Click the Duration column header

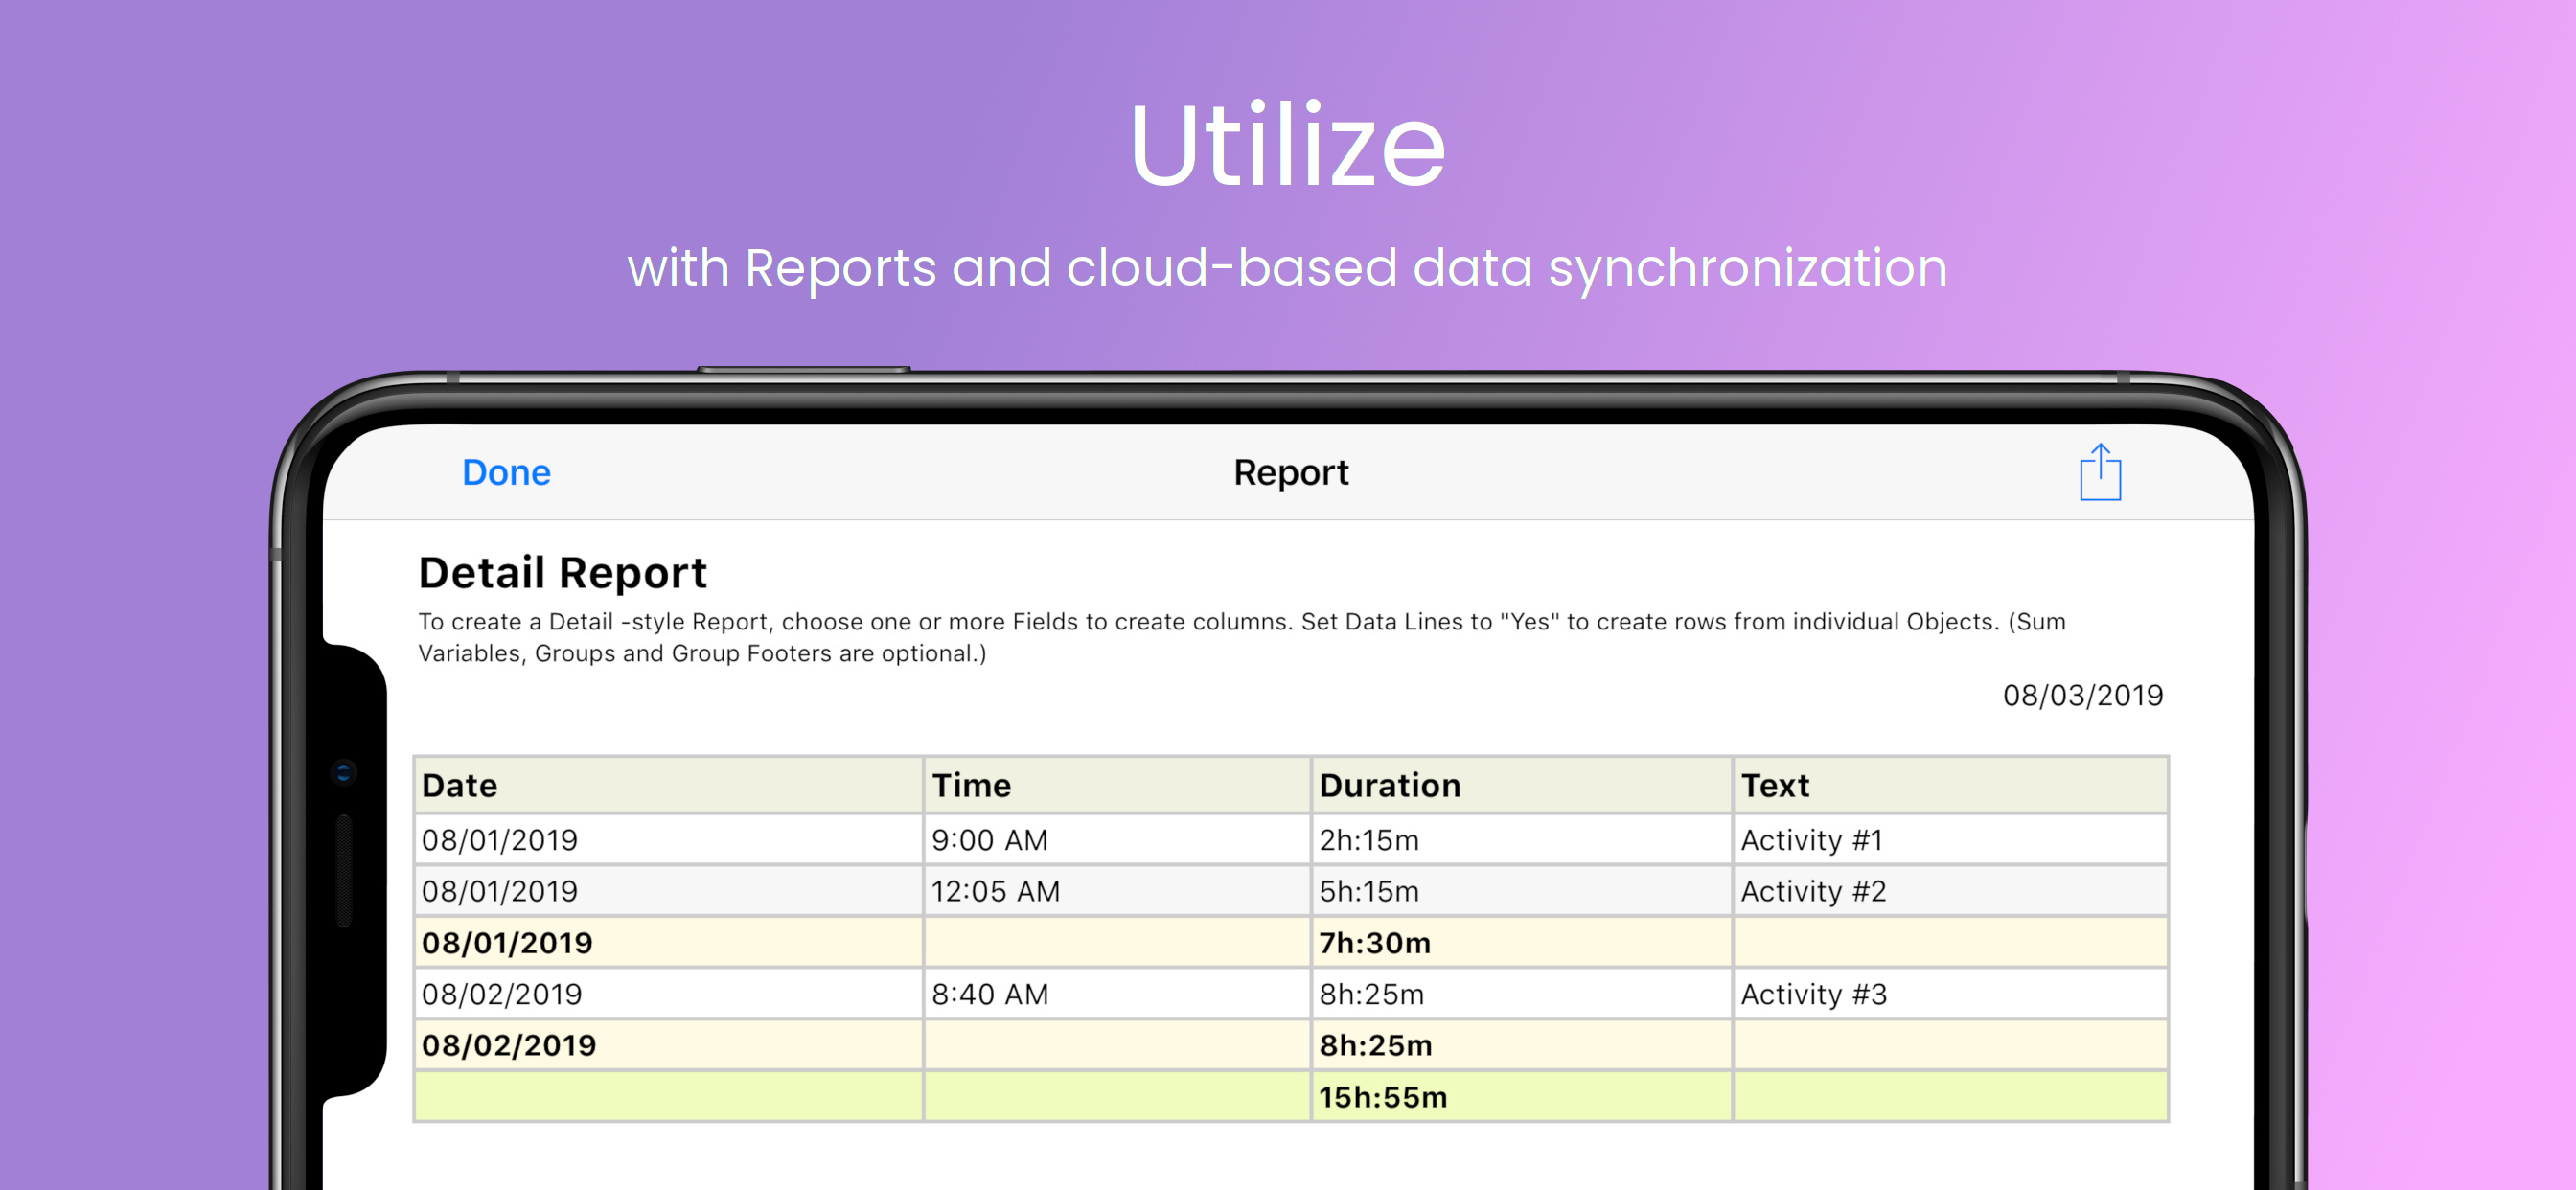[x=1389, y=785]
